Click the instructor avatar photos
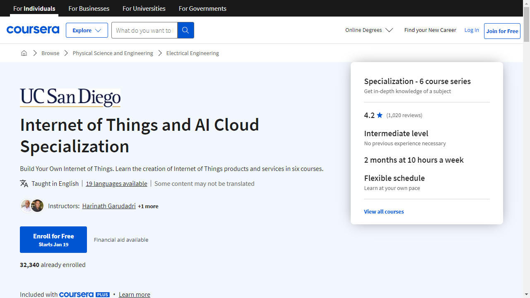Image resolution: width=530 pixels, height=298 pixels. click(x=32, y=206)
